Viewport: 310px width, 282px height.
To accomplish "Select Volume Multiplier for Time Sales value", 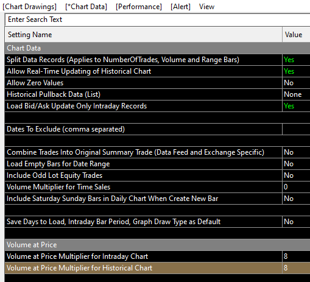I will point(296,187).
